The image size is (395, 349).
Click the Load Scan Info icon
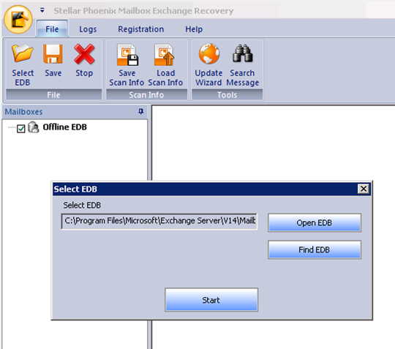[x=165, y=55]
